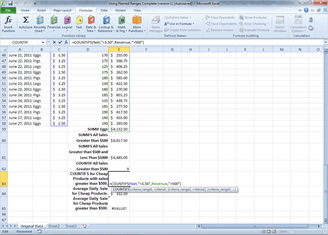Click Calculate Now icon
This screenshot has width=328, height=235.
tap(311, 20)
